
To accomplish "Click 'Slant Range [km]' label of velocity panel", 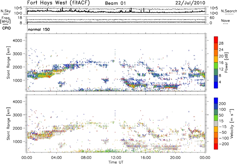I will [8, 124].
